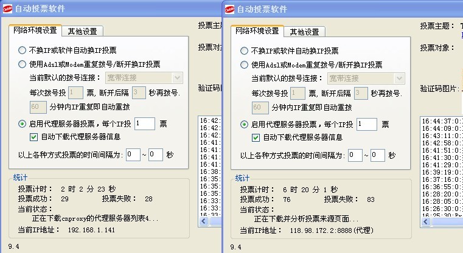Click 每次拨号投 votes field in left window
Viewport: 463px width, 253px height.
click(75, 92)
